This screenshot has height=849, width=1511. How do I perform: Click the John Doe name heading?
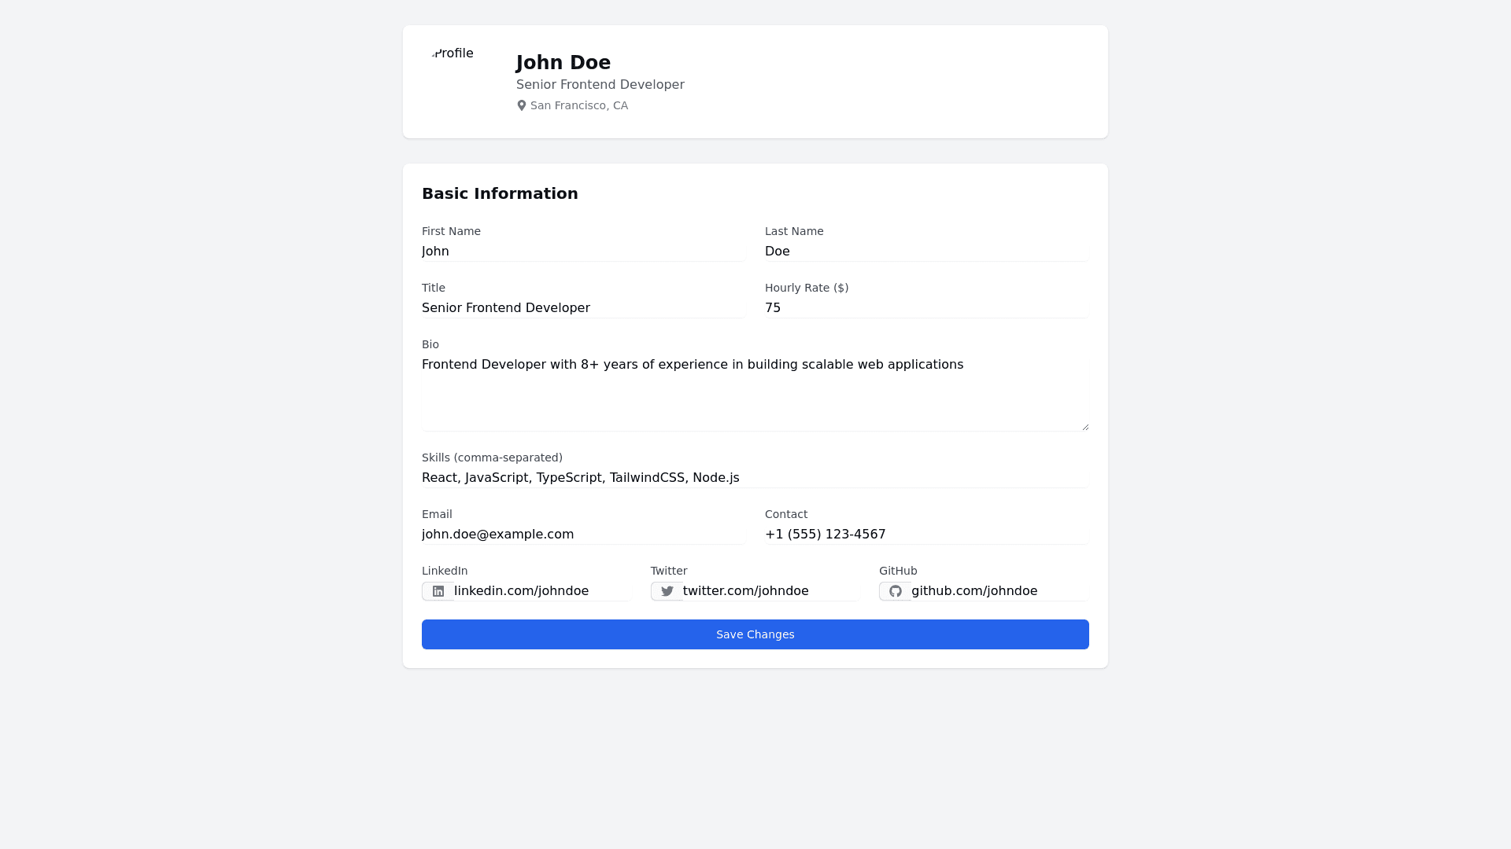coord(563,63)
